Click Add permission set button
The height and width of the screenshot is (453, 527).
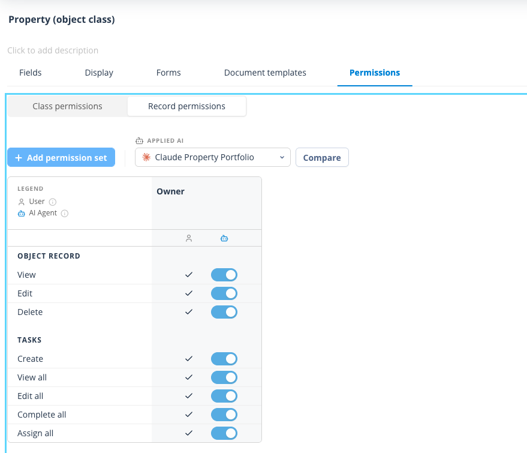click(61, 157)
